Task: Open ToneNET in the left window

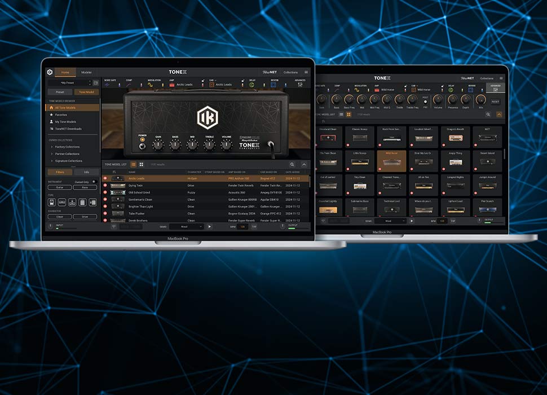Action: 270,72
